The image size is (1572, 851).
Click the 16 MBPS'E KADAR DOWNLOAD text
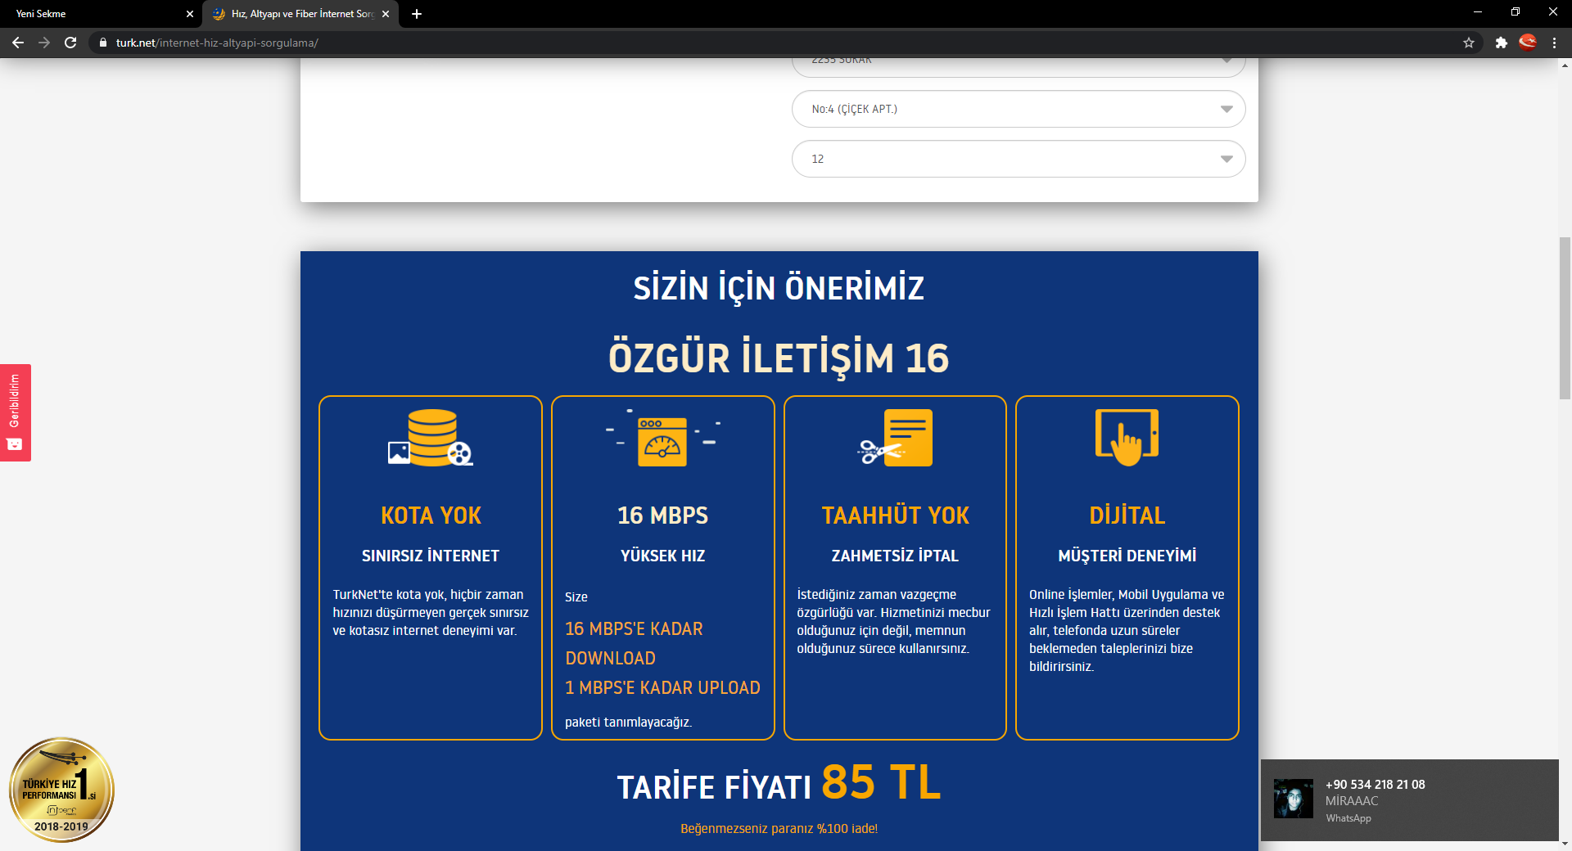tap(634, 644)
